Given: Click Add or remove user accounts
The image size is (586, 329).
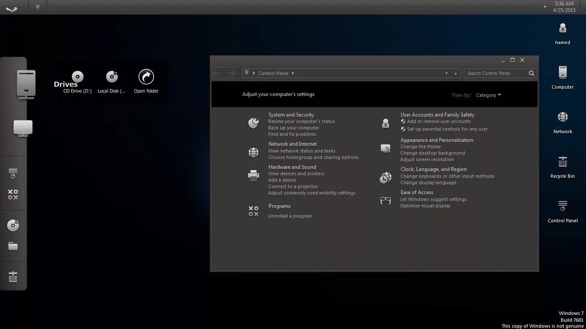Looking at the screenshot, I should pos(439,121).
